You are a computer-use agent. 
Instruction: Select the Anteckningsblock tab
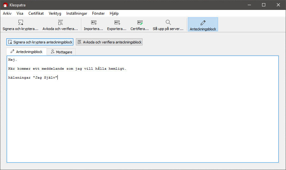click(26, 52)
